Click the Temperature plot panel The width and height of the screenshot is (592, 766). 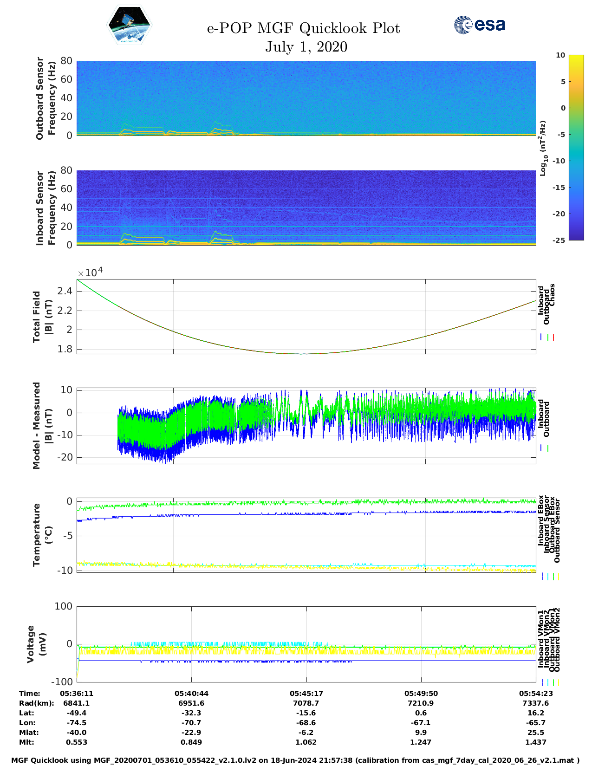tap(306, 535)
